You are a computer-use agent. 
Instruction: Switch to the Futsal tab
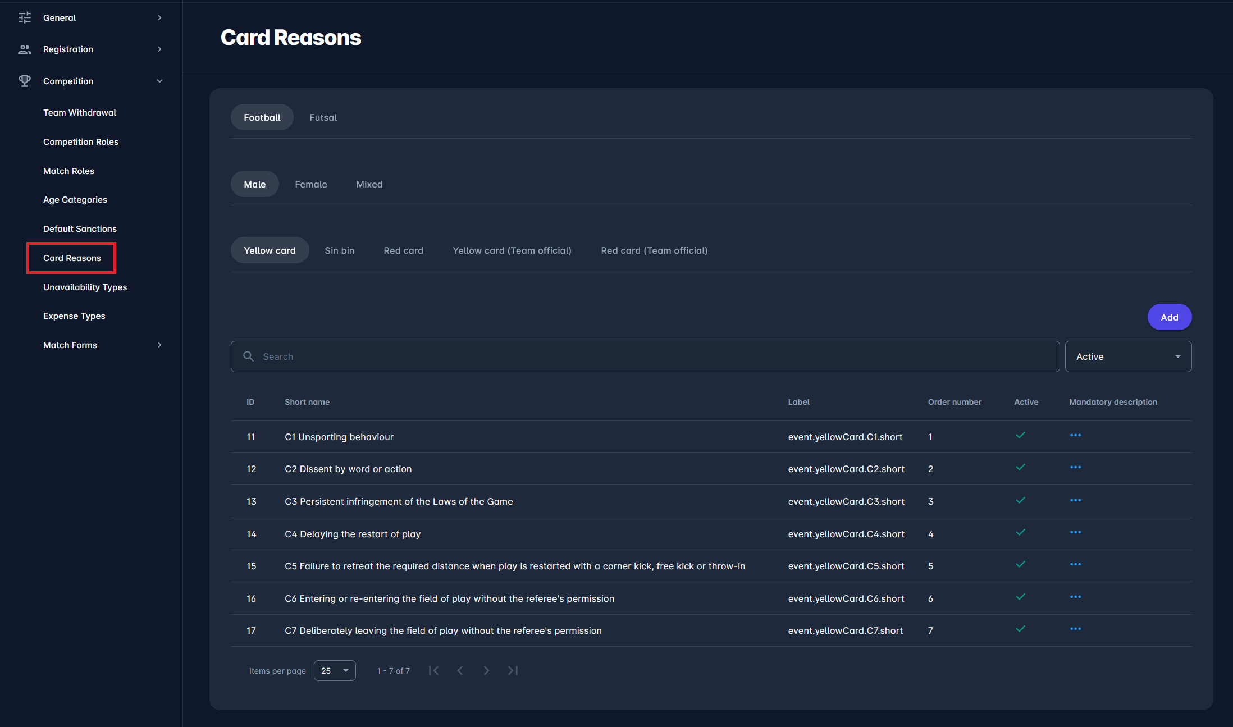coord(323,117)
